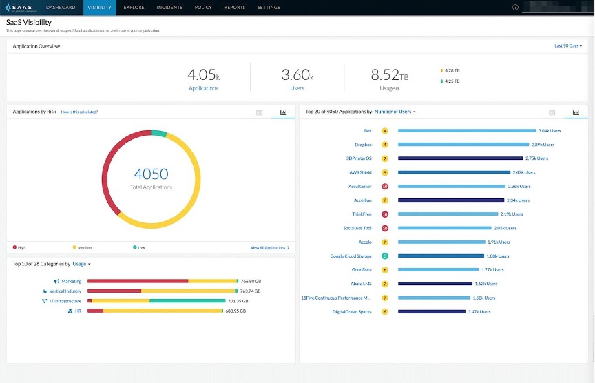This screenshot has height=383, width=595.
Task: Open 15Five Continuous Performance application link
Action: [x=336, y=298]
